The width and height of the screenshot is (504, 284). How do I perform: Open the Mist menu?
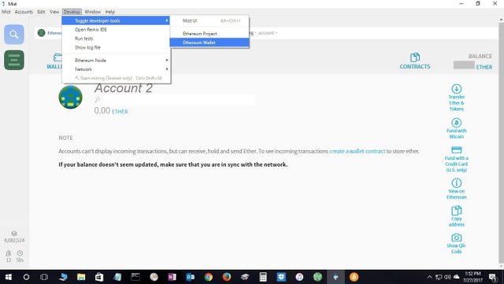[x=6, y=12]
